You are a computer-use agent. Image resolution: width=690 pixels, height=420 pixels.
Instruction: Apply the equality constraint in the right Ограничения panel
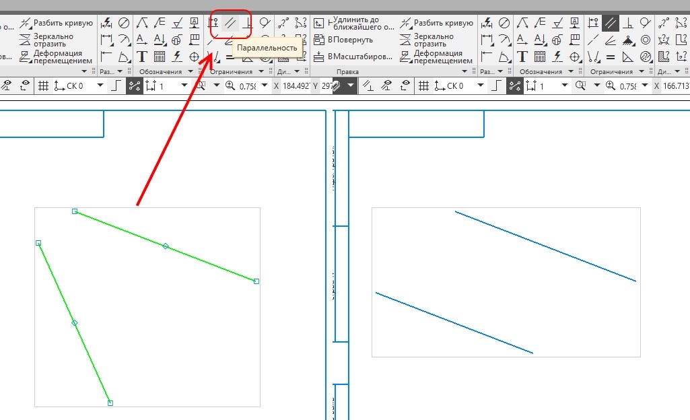(610, 57)
